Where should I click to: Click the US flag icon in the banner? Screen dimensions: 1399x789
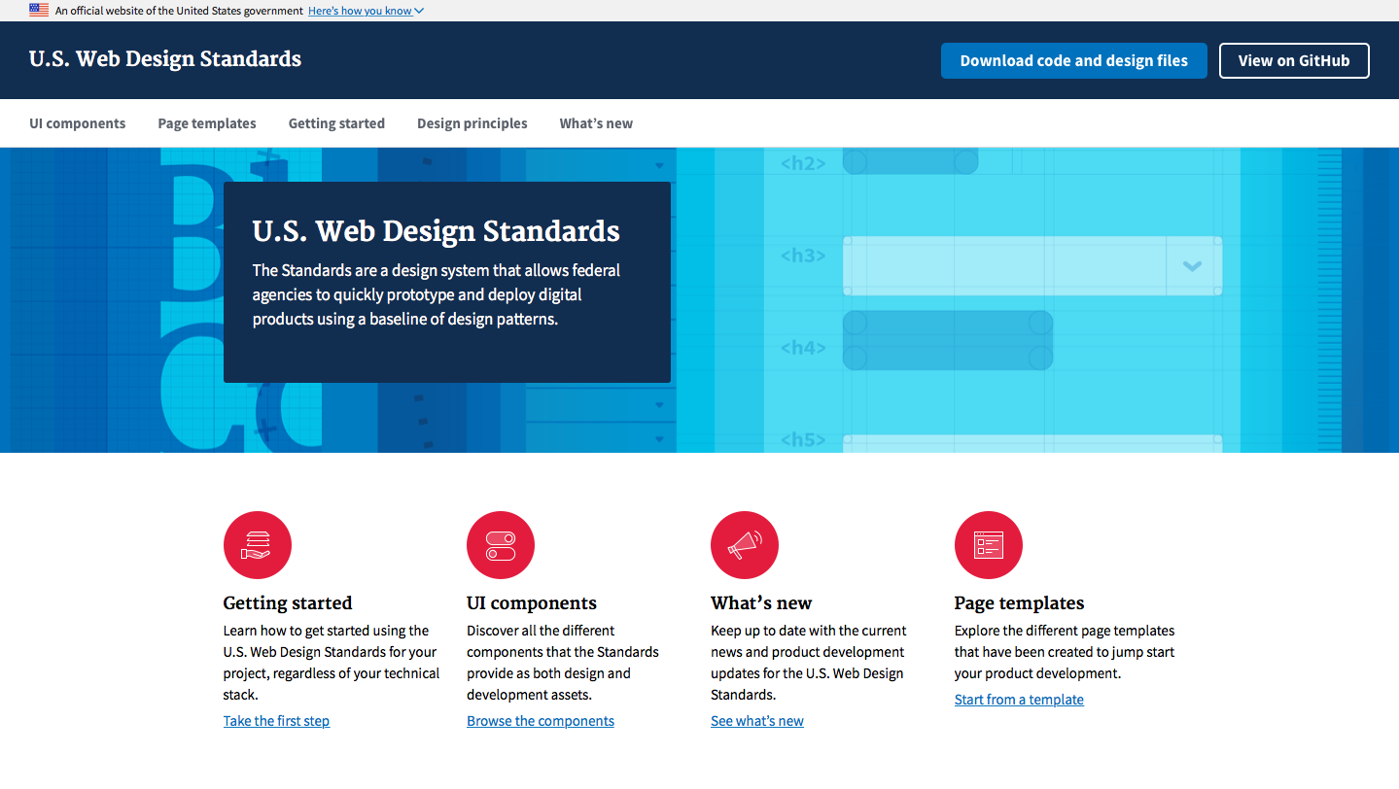pyautogui.click(x=39, y=11)
